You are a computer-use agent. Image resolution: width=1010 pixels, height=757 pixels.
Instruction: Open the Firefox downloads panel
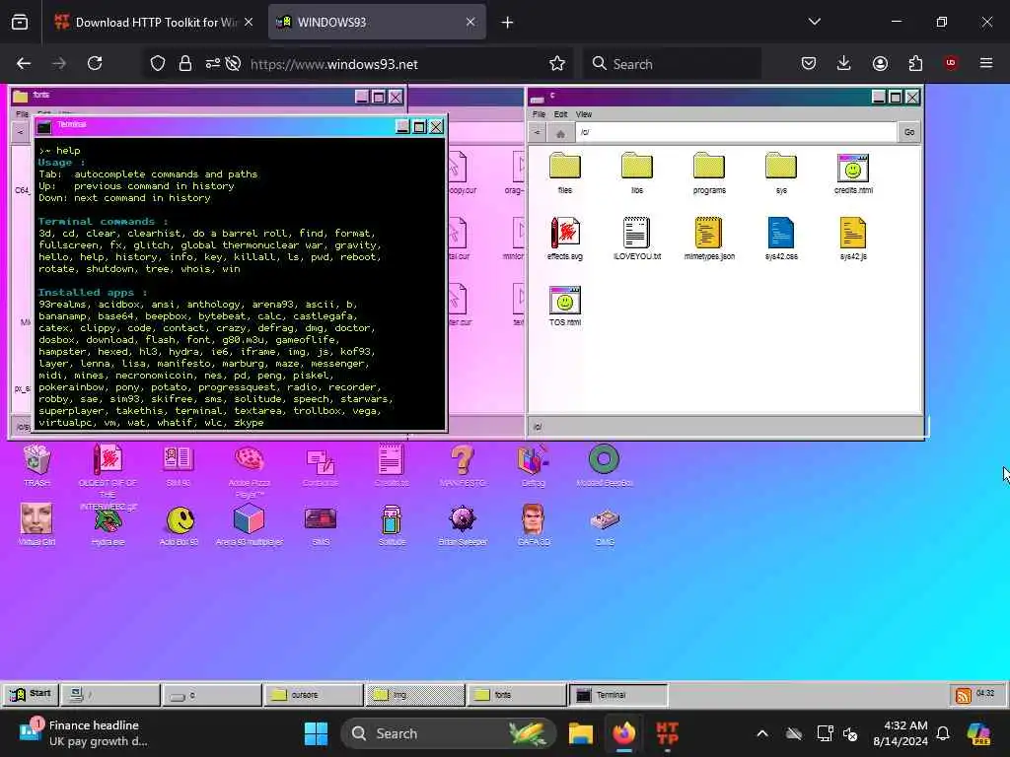844,63
